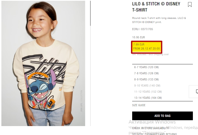Save the T-shirt with the bookmark icon
Image resolution: width=198 pixels, height=135 pixels.
[x=190, y=4]
